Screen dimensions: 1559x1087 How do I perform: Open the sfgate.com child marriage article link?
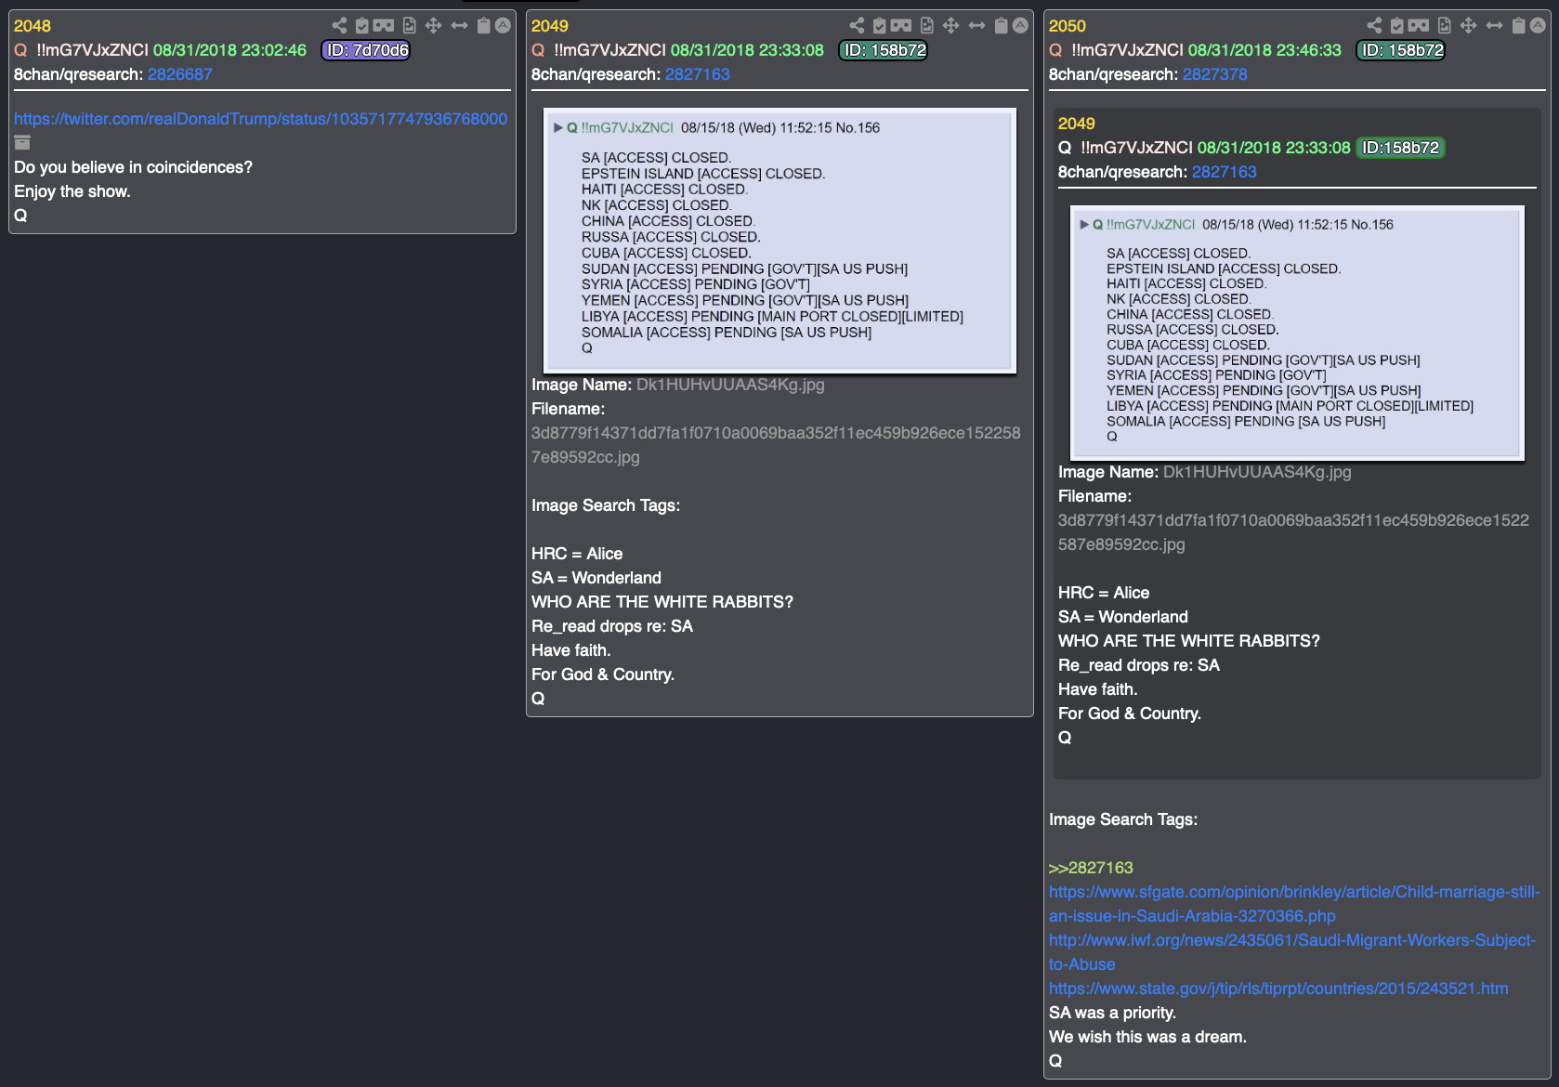[x=1294, y=904]
